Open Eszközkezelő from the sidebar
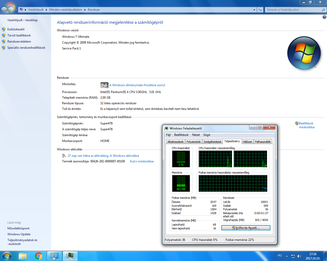327x261 pixels. [16, 29]
